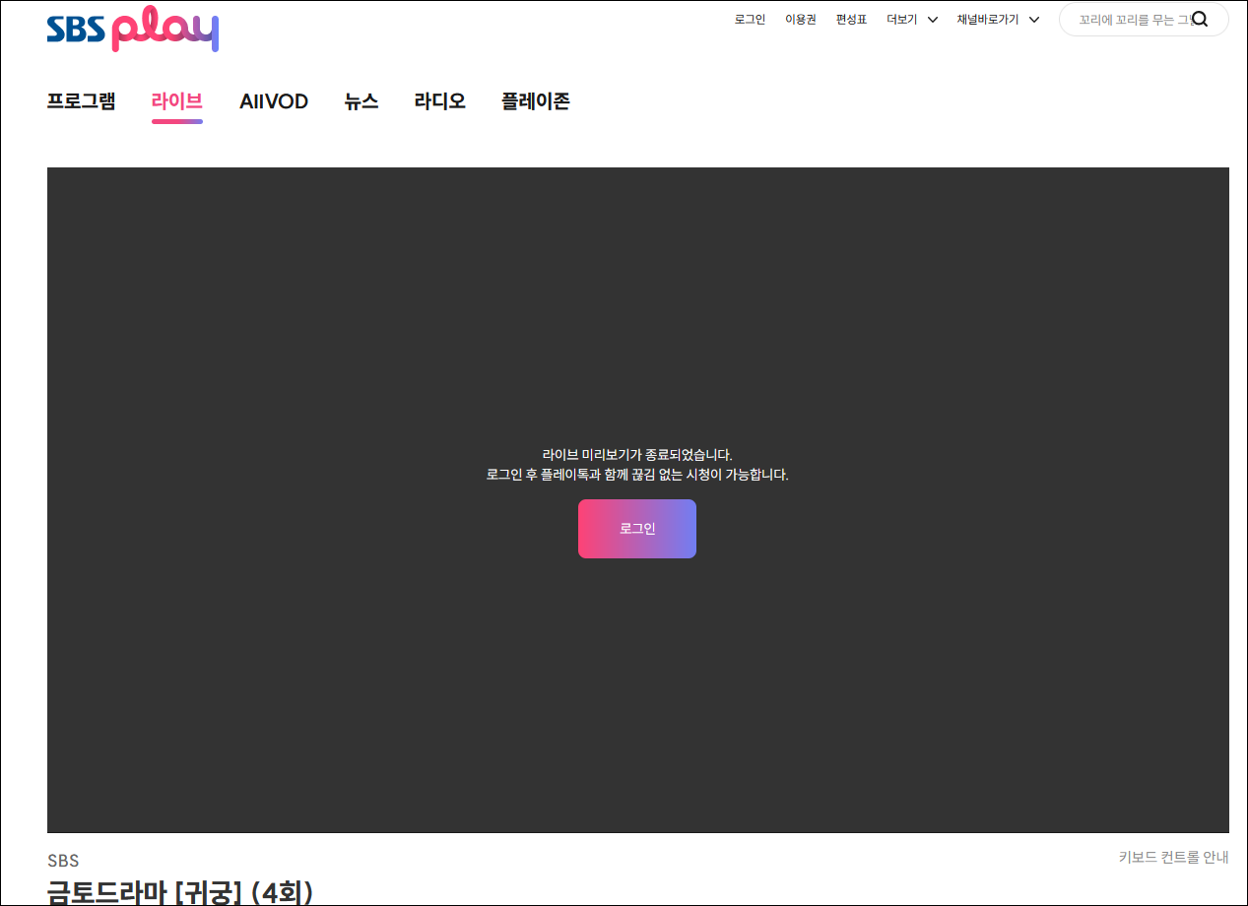Expand the 채널바로가기 dropdown

(998, 19)
